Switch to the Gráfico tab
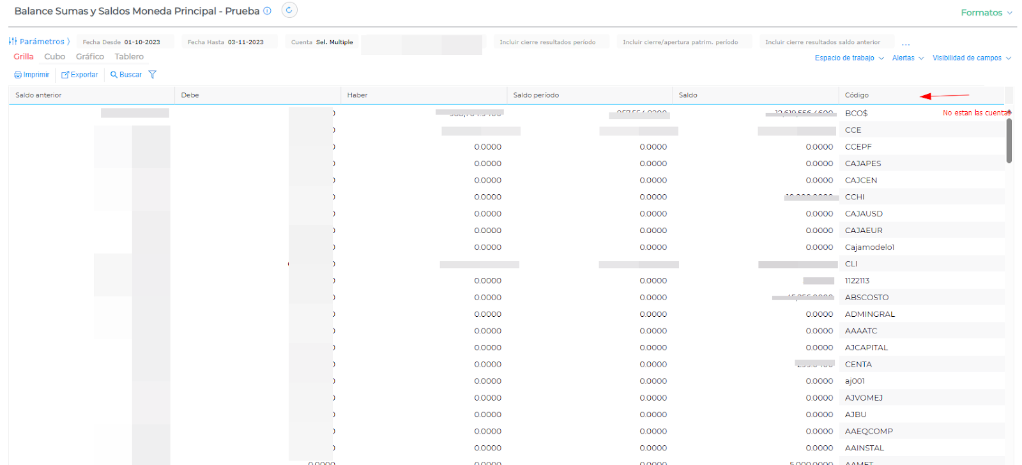The height and width of the screenshot is (465, 1022). (x=89, y=57)
